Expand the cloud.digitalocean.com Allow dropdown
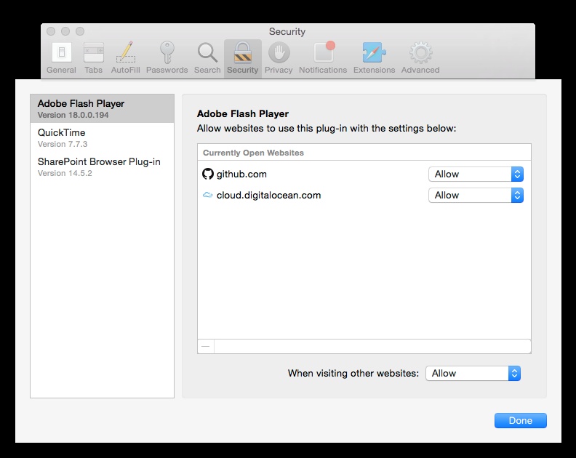 476,196
